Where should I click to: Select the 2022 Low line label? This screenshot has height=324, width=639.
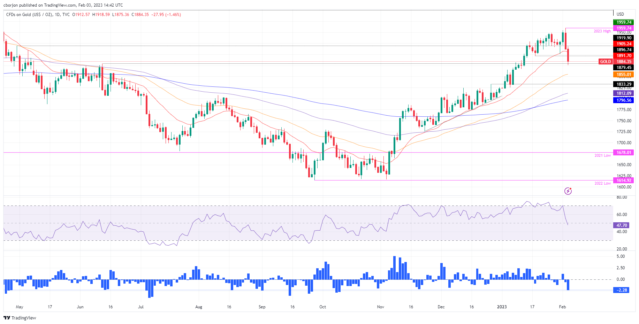click(602, 183)
